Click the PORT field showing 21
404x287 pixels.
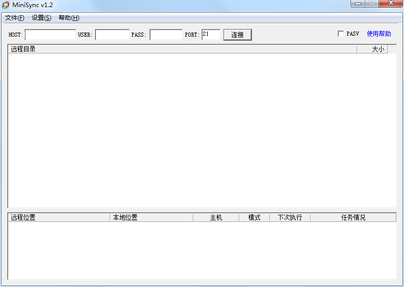point(211,35)
